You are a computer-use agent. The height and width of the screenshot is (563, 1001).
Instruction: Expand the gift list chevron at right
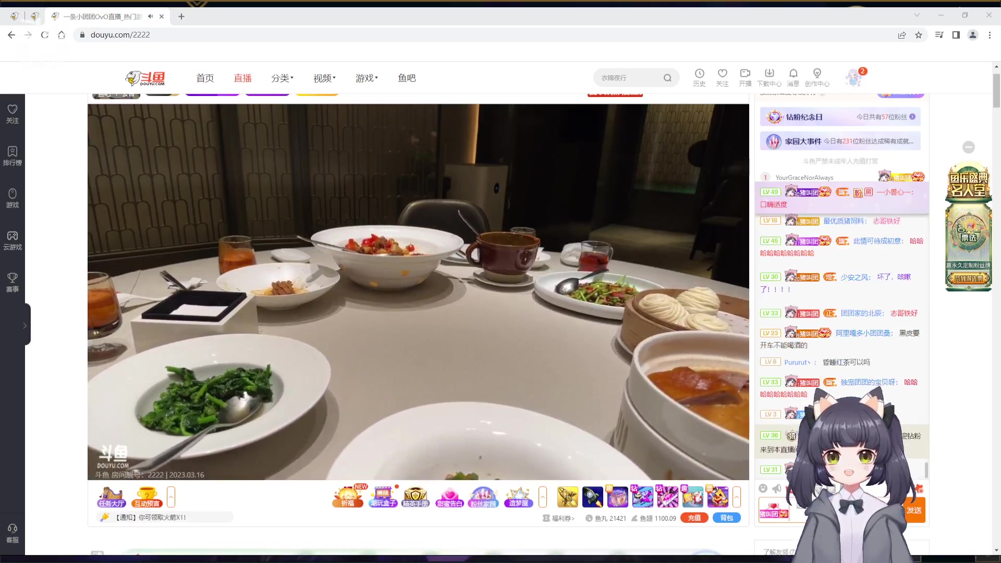[737, 497]
